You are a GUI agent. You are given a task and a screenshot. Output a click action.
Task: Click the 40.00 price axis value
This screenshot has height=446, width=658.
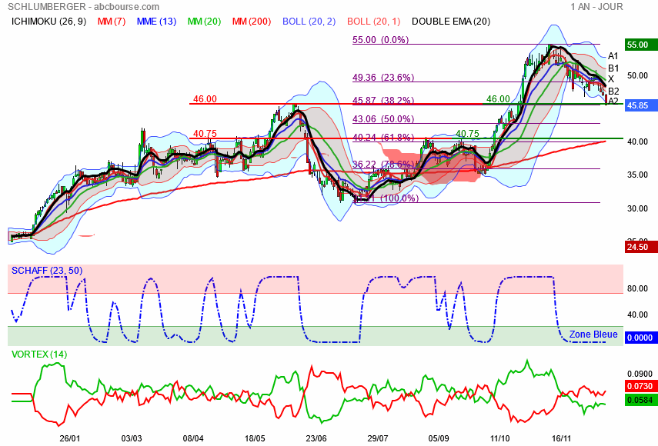(637, 142)
